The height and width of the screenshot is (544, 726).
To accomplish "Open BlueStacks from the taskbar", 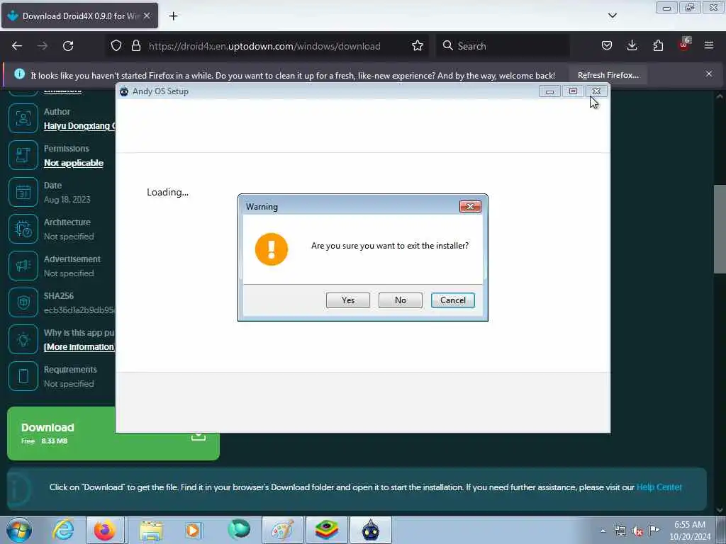I will coord(326,530).
